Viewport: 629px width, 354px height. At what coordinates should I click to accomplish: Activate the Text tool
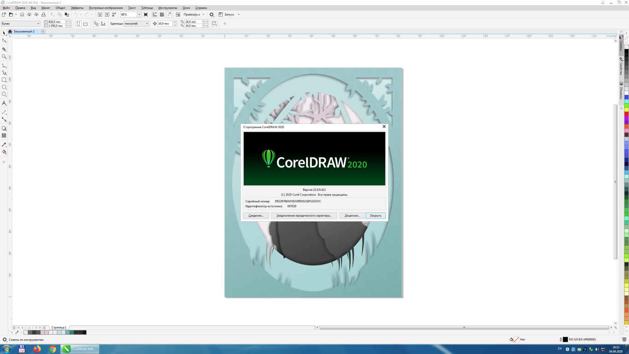coord(4,103)
